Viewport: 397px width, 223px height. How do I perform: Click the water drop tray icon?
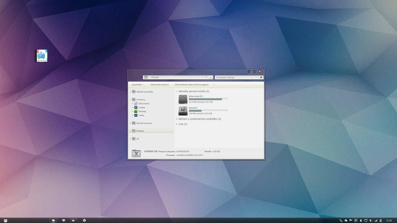click(361, 221)
